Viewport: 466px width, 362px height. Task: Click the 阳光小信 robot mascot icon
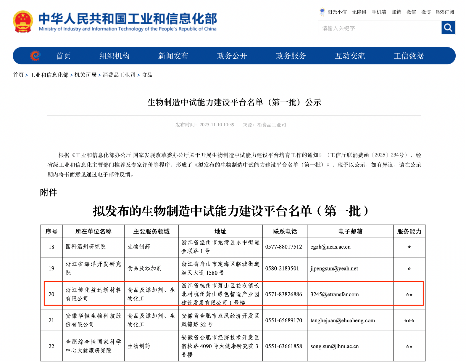322,12
